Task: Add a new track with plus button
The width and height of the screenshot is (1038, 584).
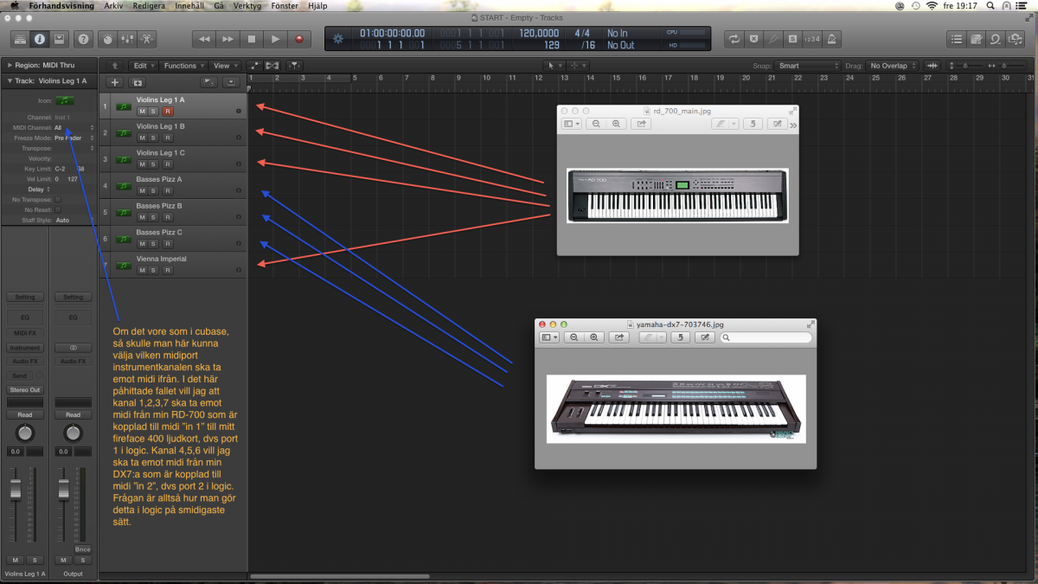Action: pos(115,82)
